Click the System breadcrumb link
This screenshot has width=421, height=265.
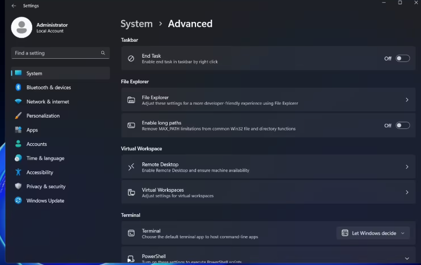pyautogui.click(x=137, y=24)
